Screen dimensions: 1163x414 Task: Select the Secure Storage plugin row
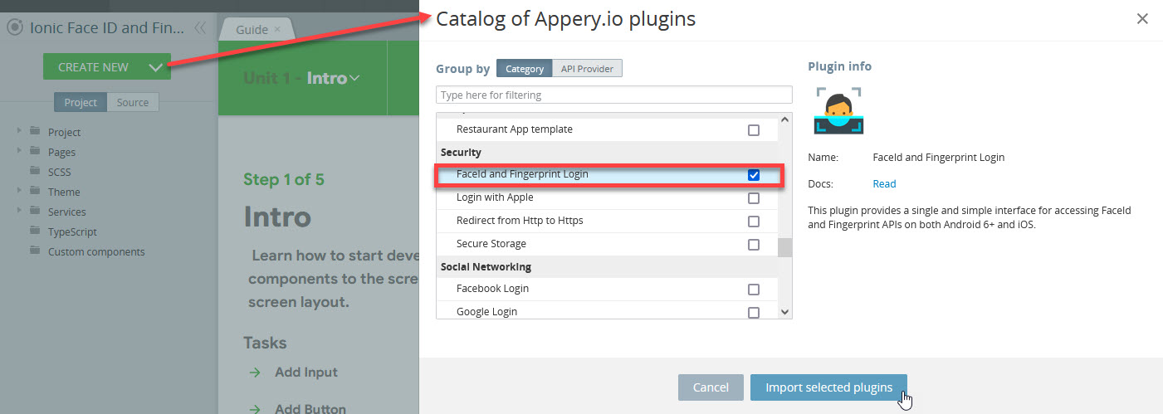pos(607,244)
